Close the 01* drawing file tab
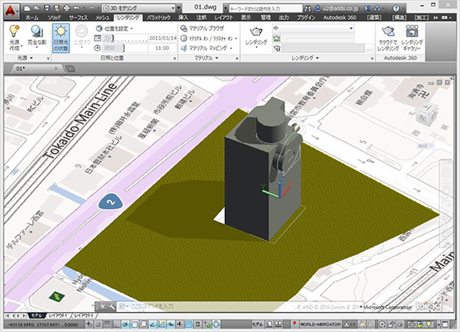This screenshot has width=460, height=332. [x=56, y=69]
